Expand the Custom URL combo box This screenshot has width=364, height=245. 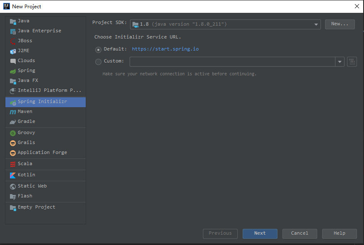click(340, 61)
